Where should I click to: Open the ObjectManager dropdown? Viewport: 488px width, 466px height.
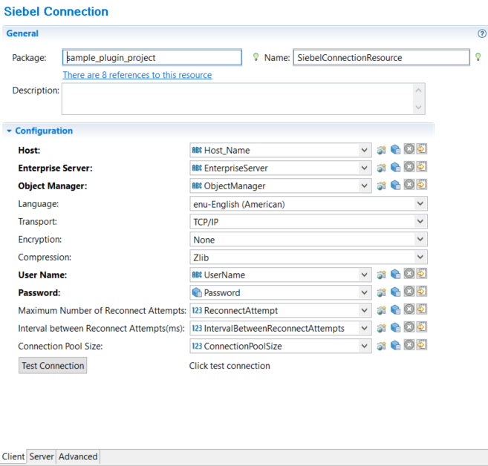(365, 186)
